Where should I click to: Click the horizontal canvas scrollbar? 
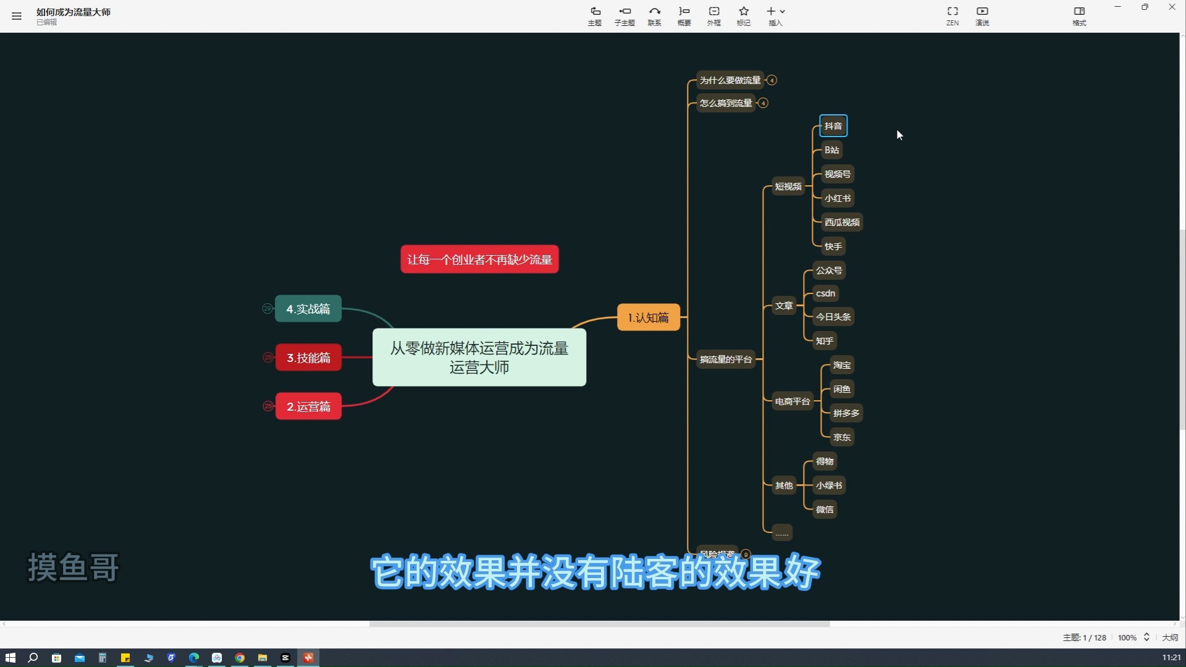(x=599, y=624)
